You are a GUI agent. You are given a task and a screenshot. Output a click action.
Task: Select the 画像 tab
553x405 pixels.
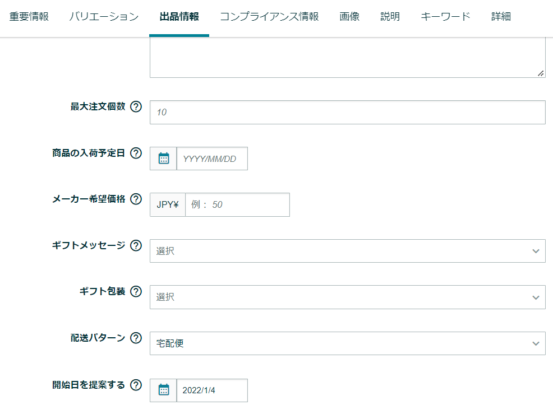point(349,17)
